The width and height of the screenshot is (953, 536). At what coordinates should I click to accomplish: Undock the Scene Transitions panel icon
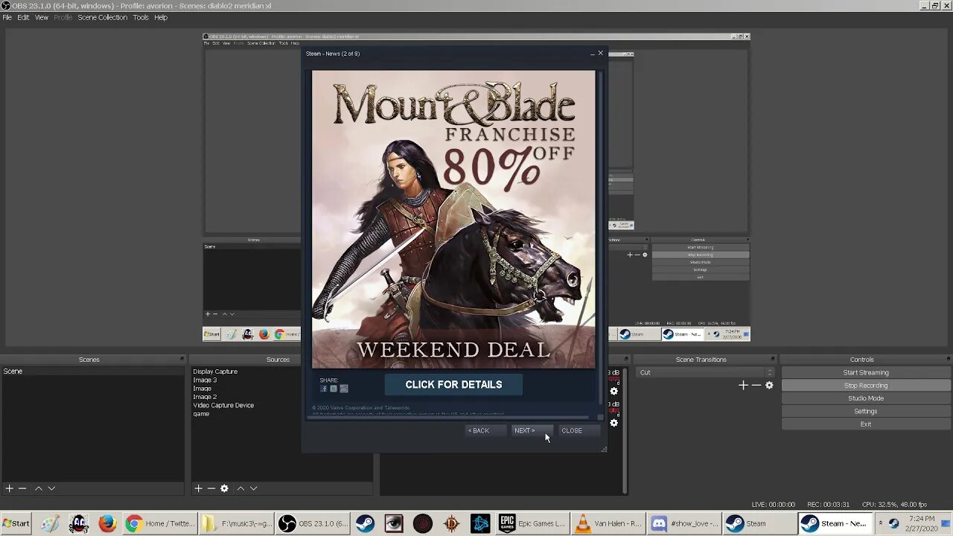point(772,360)
